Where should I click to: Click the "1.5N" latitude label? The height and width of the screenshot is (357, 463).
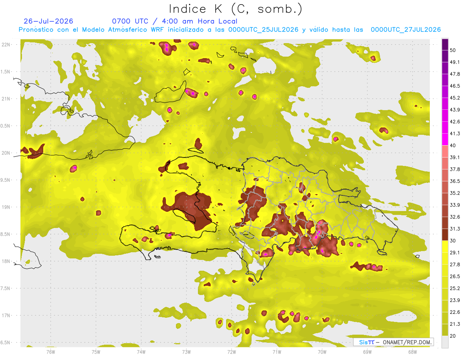[x=5, y=72]
